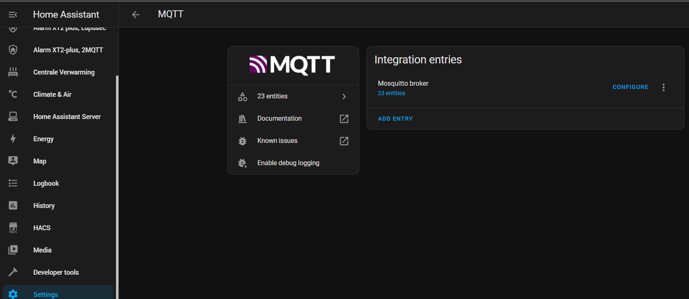Select Settings in the sidebar menu

[x=45, y=294]
